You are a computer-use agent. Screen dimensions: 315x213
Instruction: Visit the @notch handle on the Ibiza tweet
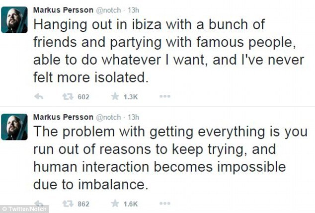coord(106,10)
